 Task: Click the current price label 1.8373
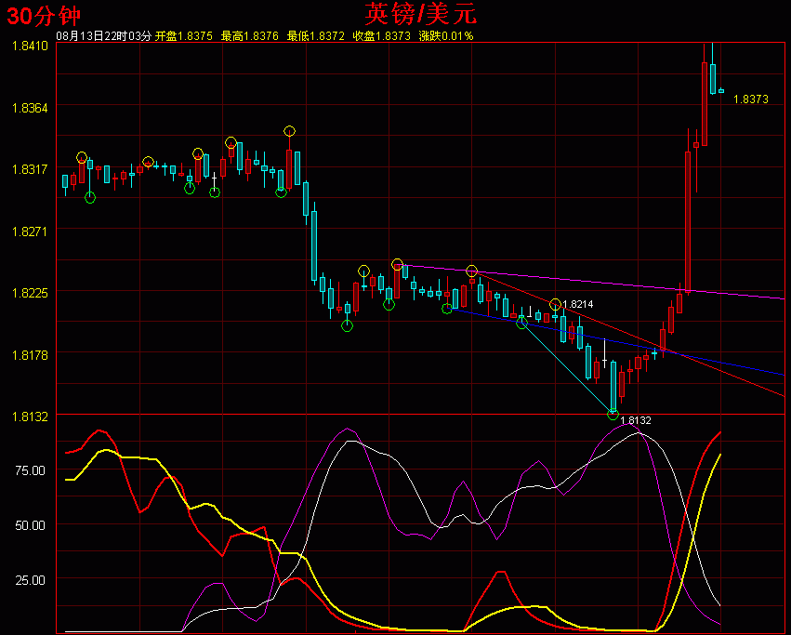click(750, 99)
